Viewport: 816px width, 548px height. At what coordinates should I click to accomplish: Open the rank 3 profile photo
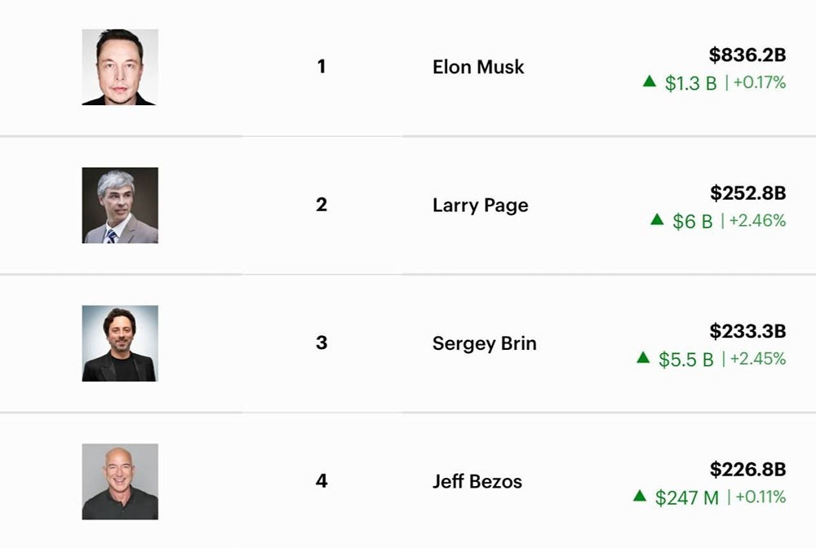[x=120, y=343]
